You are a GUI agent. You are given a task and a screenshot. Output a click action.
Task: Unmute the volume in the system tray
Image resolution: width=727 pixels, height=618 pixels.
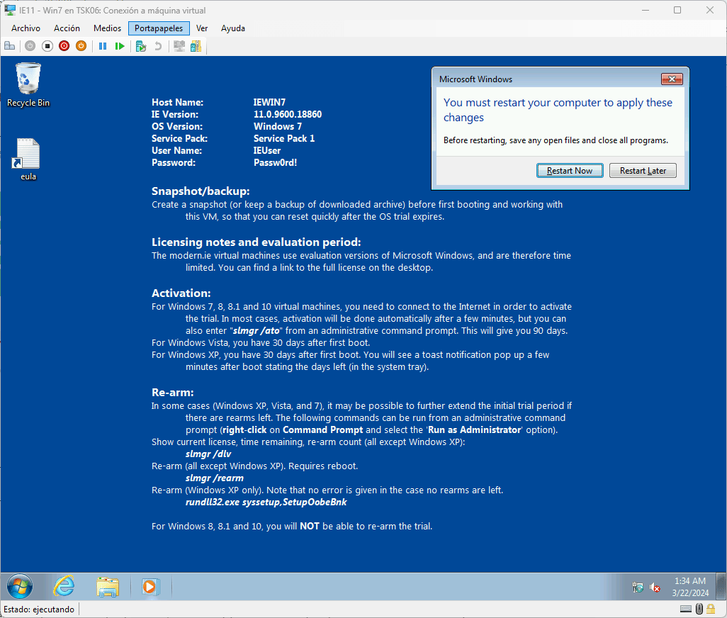(x=653, y=587)
